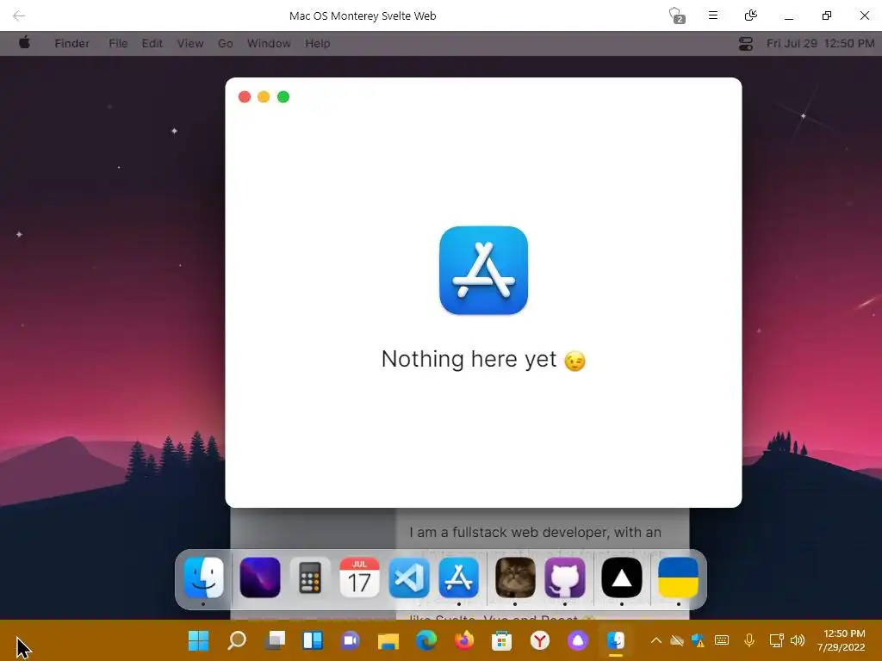Image resolution: width=882 pixels, height=661 pixels.
Task: Open the Help menu
Action: coord(317,43)
